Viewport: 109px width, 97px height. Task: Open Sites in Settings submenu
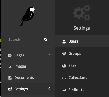[82, 65]
